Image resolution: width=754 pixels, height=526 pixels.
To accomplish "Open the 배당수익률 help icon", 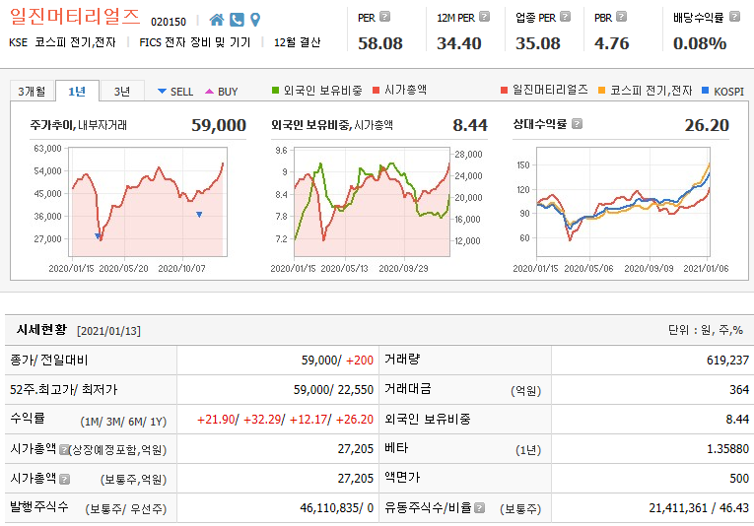I will tap(734, 17).
